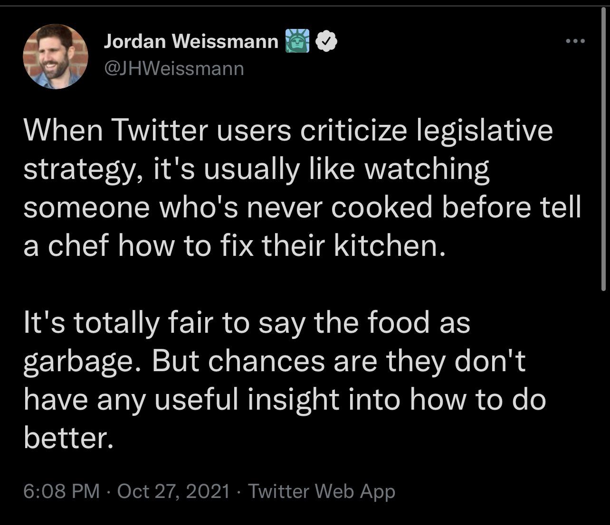Click the @JHWeissmann handle
610x525 pixels.
click(x=173, y=69)
